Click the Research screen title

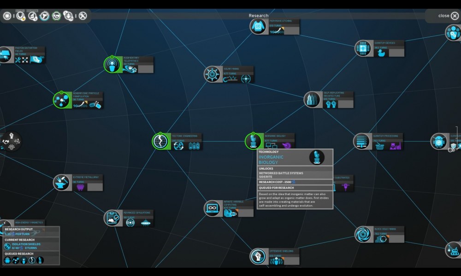[259, 16]
